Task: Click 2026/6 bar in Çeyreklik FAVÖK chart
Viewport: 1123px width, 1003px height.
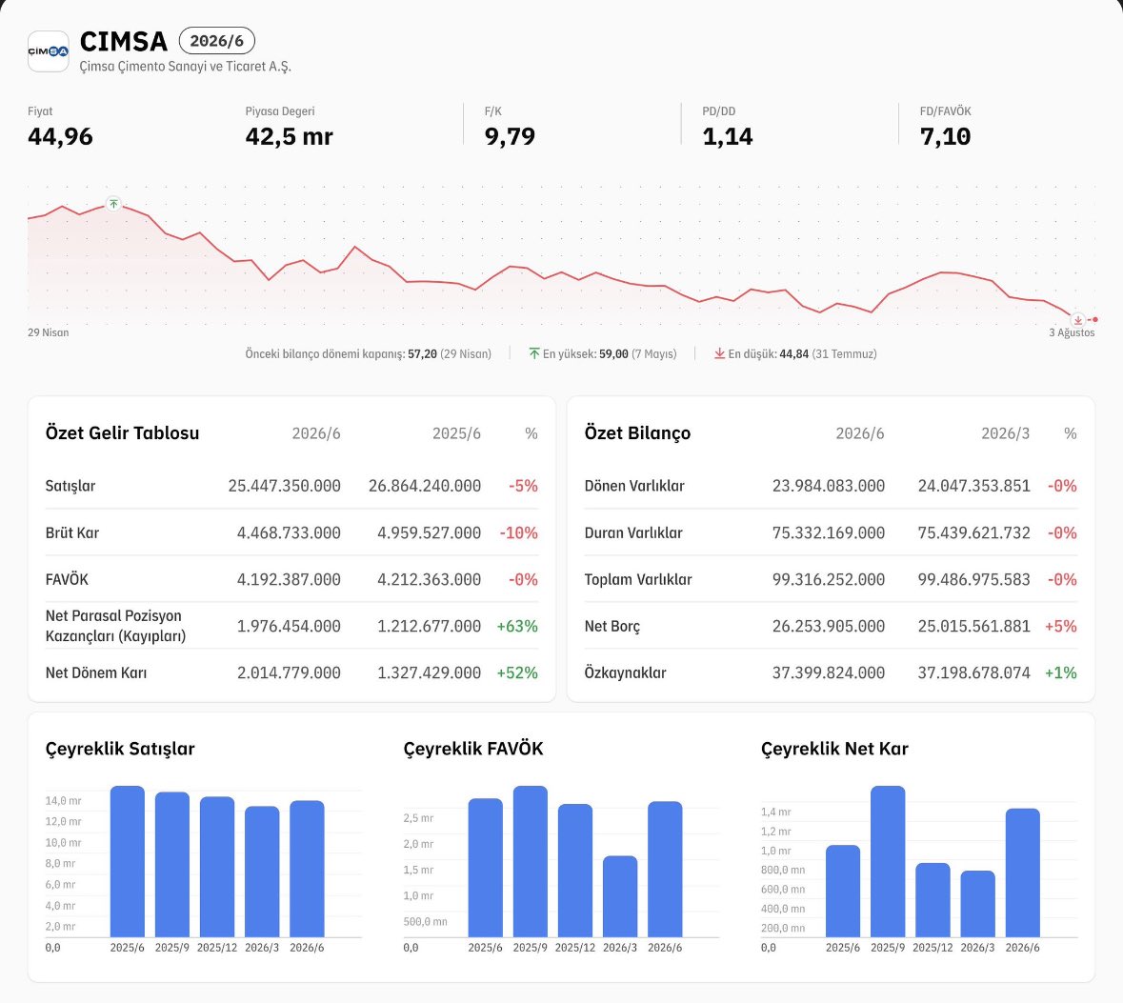Action: [666, 869]
